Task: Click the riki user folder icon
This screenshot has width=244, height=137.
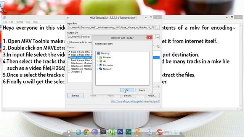Action: coord(101,61)
